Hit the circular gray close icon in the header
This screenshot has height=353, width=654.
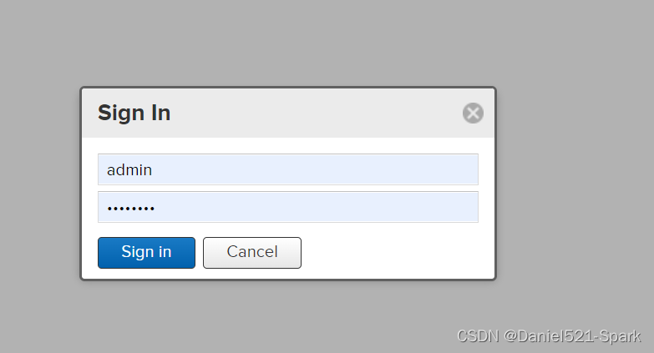(x=473, y=113)
